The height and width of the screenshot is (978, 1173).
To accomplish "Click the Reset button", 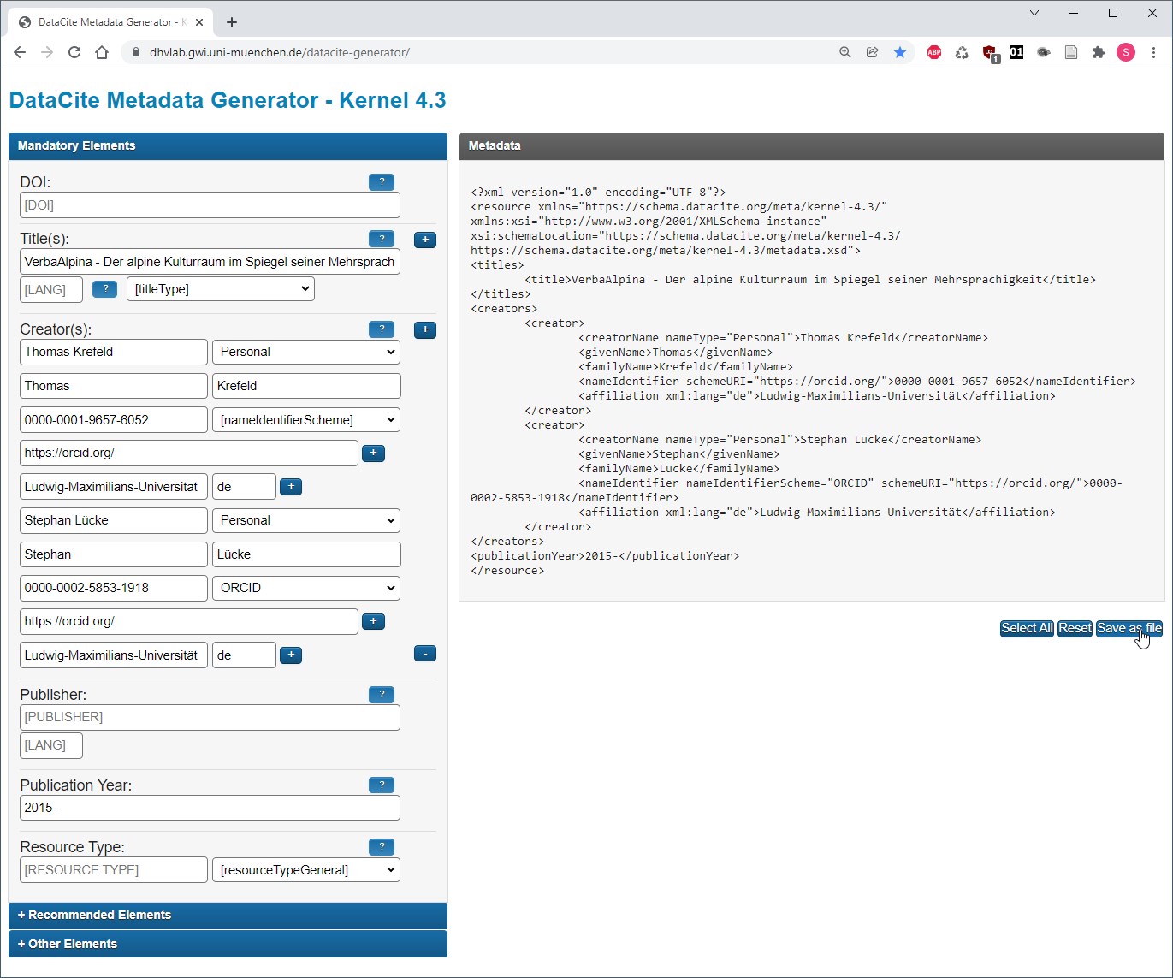I will 1075,628.
